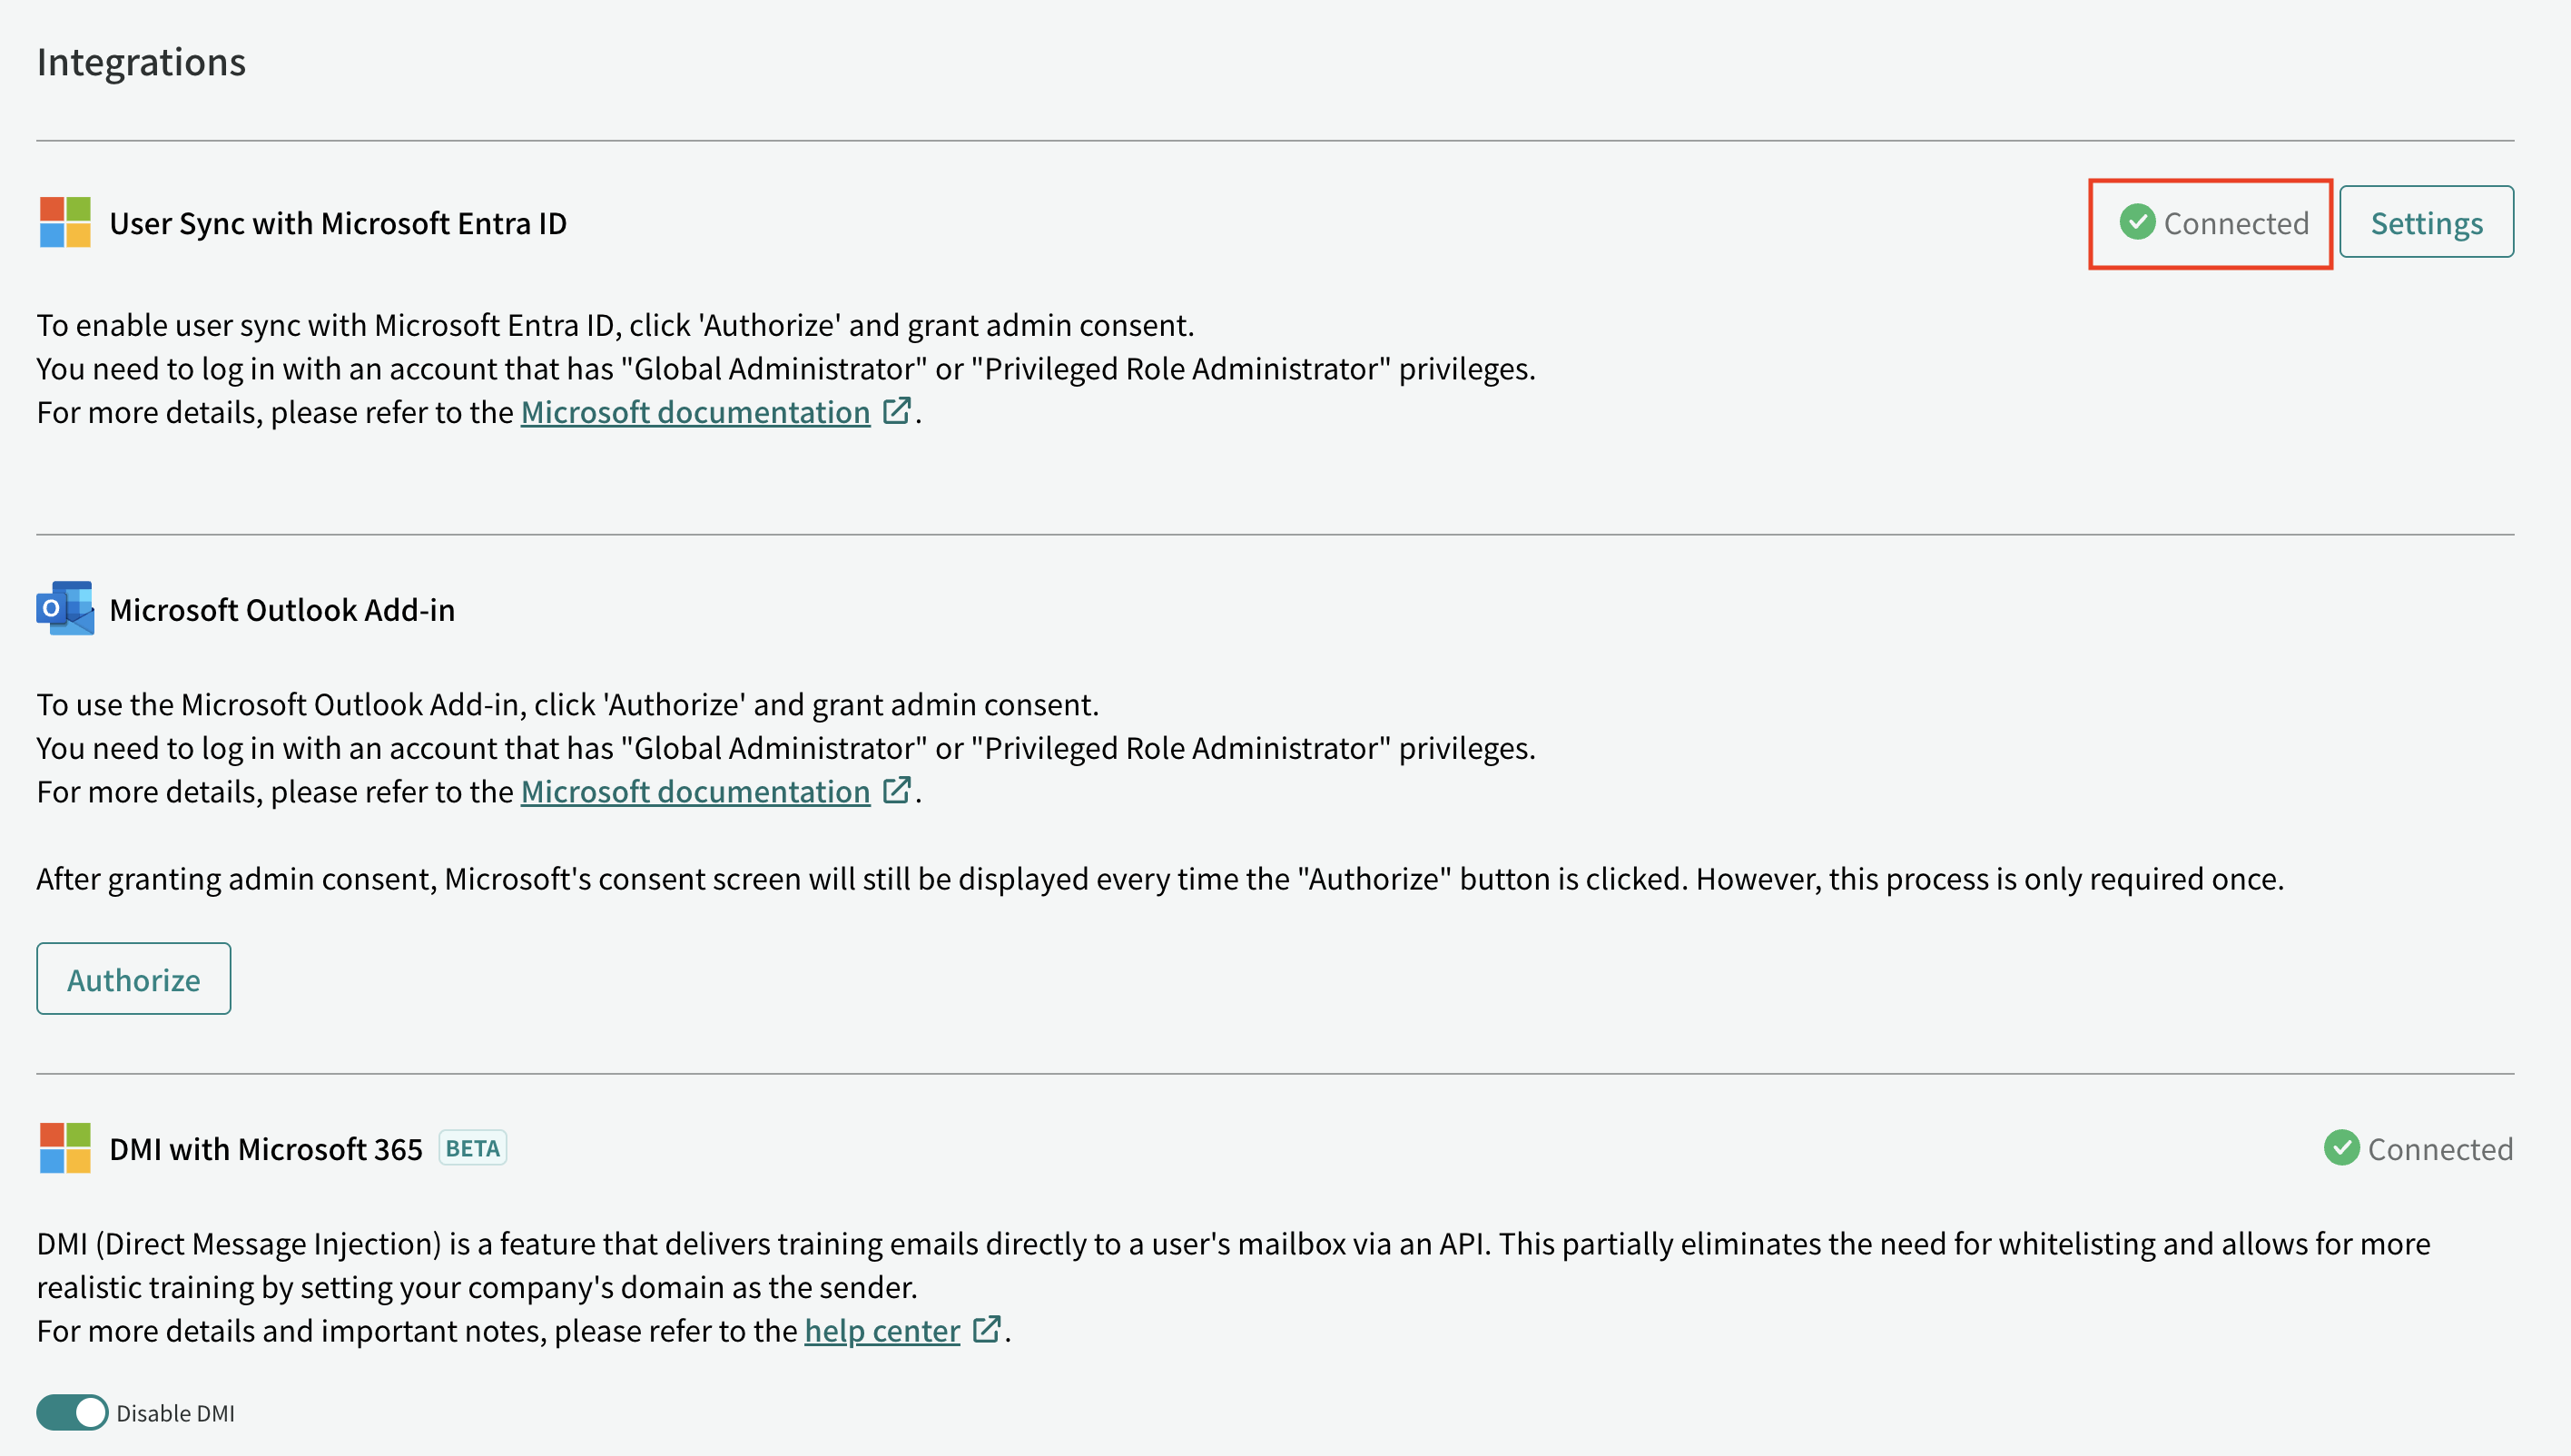
Task: Open Microsoft documentation link under User Sync
Action: (x=695, y=412)
